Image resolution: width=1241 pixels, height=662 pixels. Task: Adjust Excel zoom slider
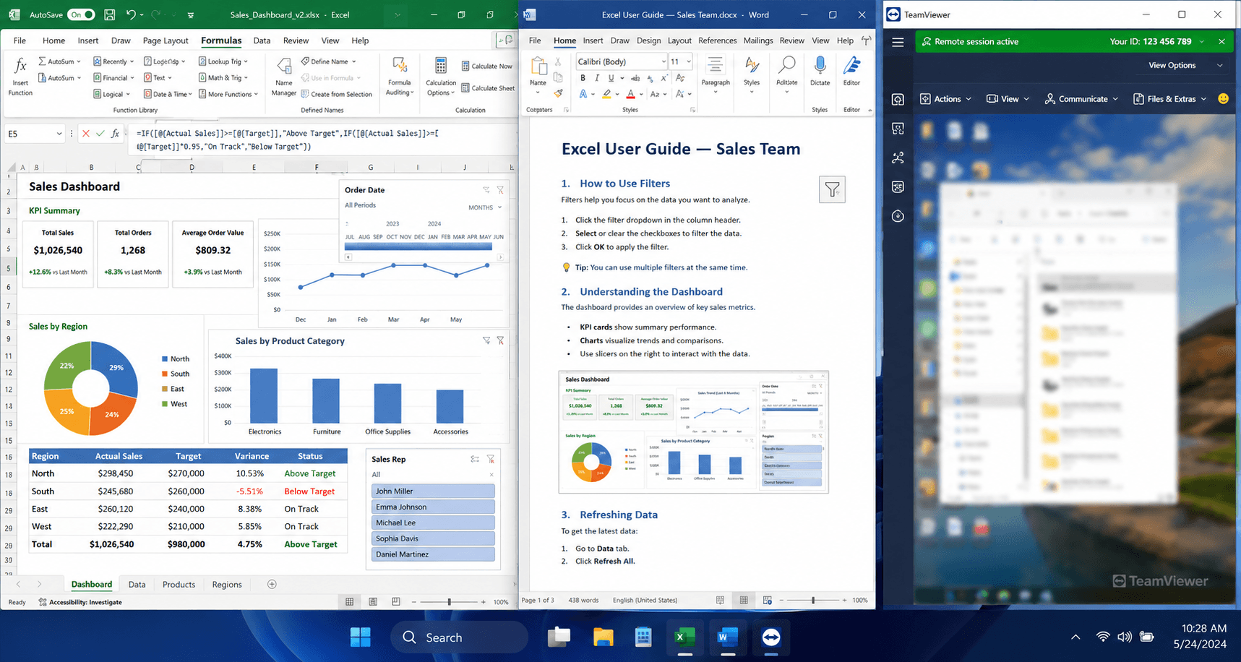[x=449, y=601]
